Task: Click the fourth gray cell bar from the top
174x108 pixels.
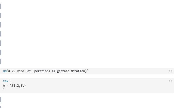Action: [1, 34]
